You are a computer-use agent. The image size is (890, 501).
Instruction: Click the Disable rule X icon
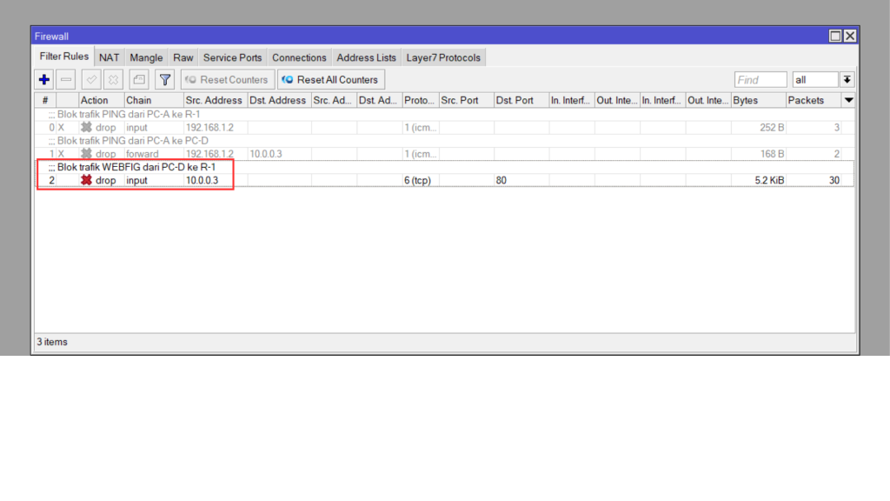click(113, 80)
